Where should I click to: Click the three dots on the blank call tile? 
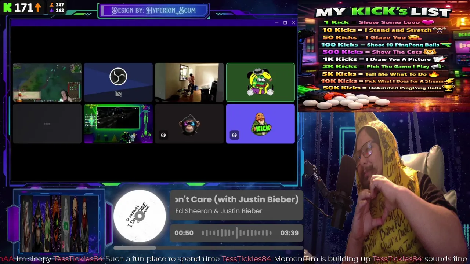pos(47,124)
